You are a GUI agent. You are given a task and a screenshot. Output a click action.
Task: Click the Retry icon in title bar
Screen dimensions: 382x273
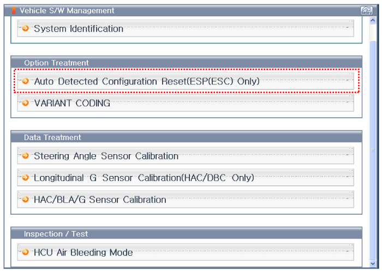point(366,10)
